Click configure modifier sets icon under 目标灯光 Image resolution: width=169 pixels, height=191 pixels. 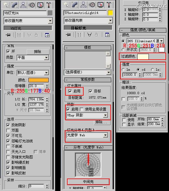107,35
